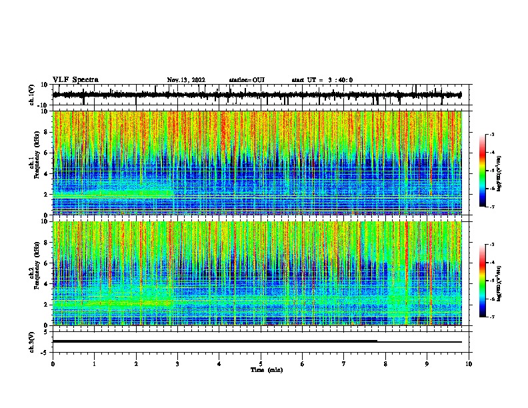Viewport: 528px width, 408px height.
Task: Click the "3" tick on the time axis
Action: [177, 364]
